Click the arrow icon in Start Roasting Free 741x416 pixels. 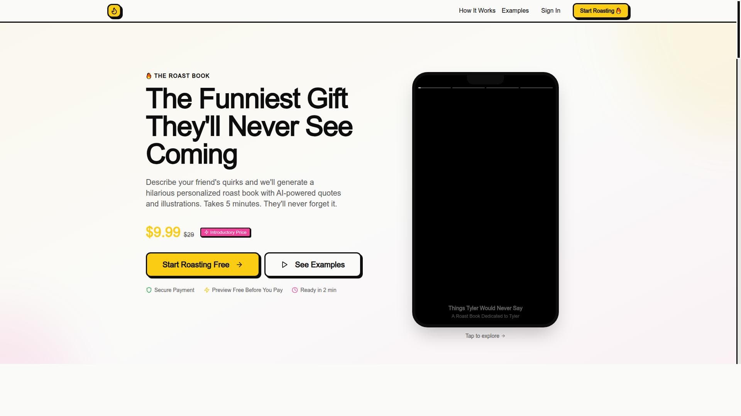click(x=239, y=265)
